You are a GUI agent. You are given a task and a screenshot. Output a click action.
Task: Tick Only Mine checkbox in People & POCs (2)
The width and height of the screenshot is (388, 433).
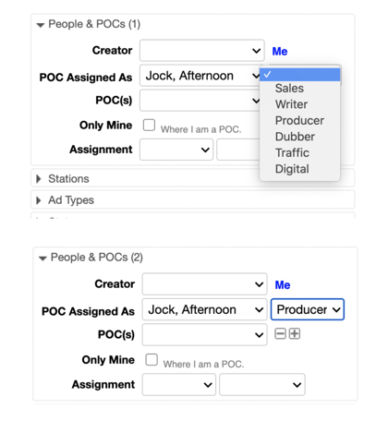click(x=152, y=359)
